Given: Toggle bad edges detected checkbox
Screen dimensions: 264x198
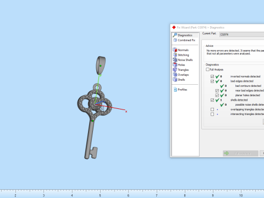Looking at the screenshot, I should (x=212, y=81).
